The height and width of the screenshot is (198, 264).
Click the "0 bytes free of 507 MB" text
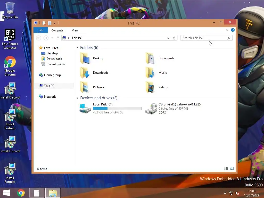tap(174, 109)
